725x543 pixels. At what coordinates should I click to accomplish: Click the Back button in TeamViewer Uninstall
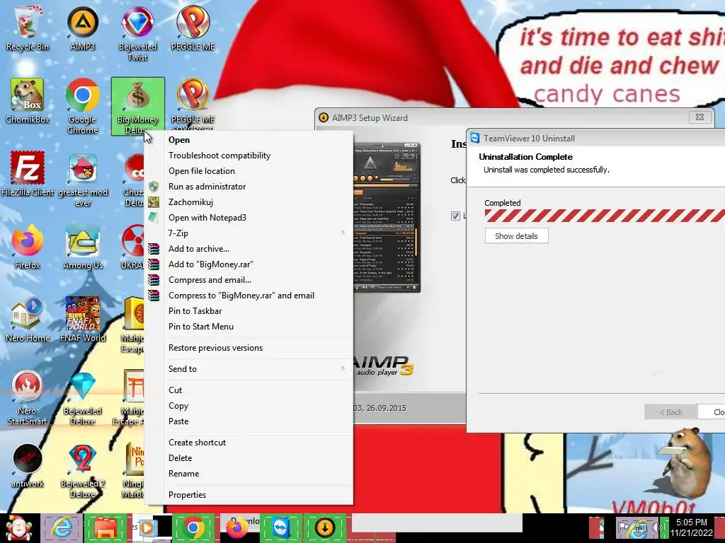point(670,412)
